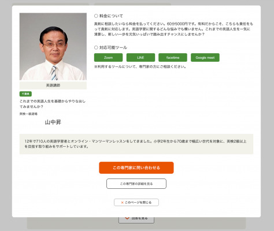Click the 英語講師 label under photo
Screen dimensions: 274x231
coord(53,85)
